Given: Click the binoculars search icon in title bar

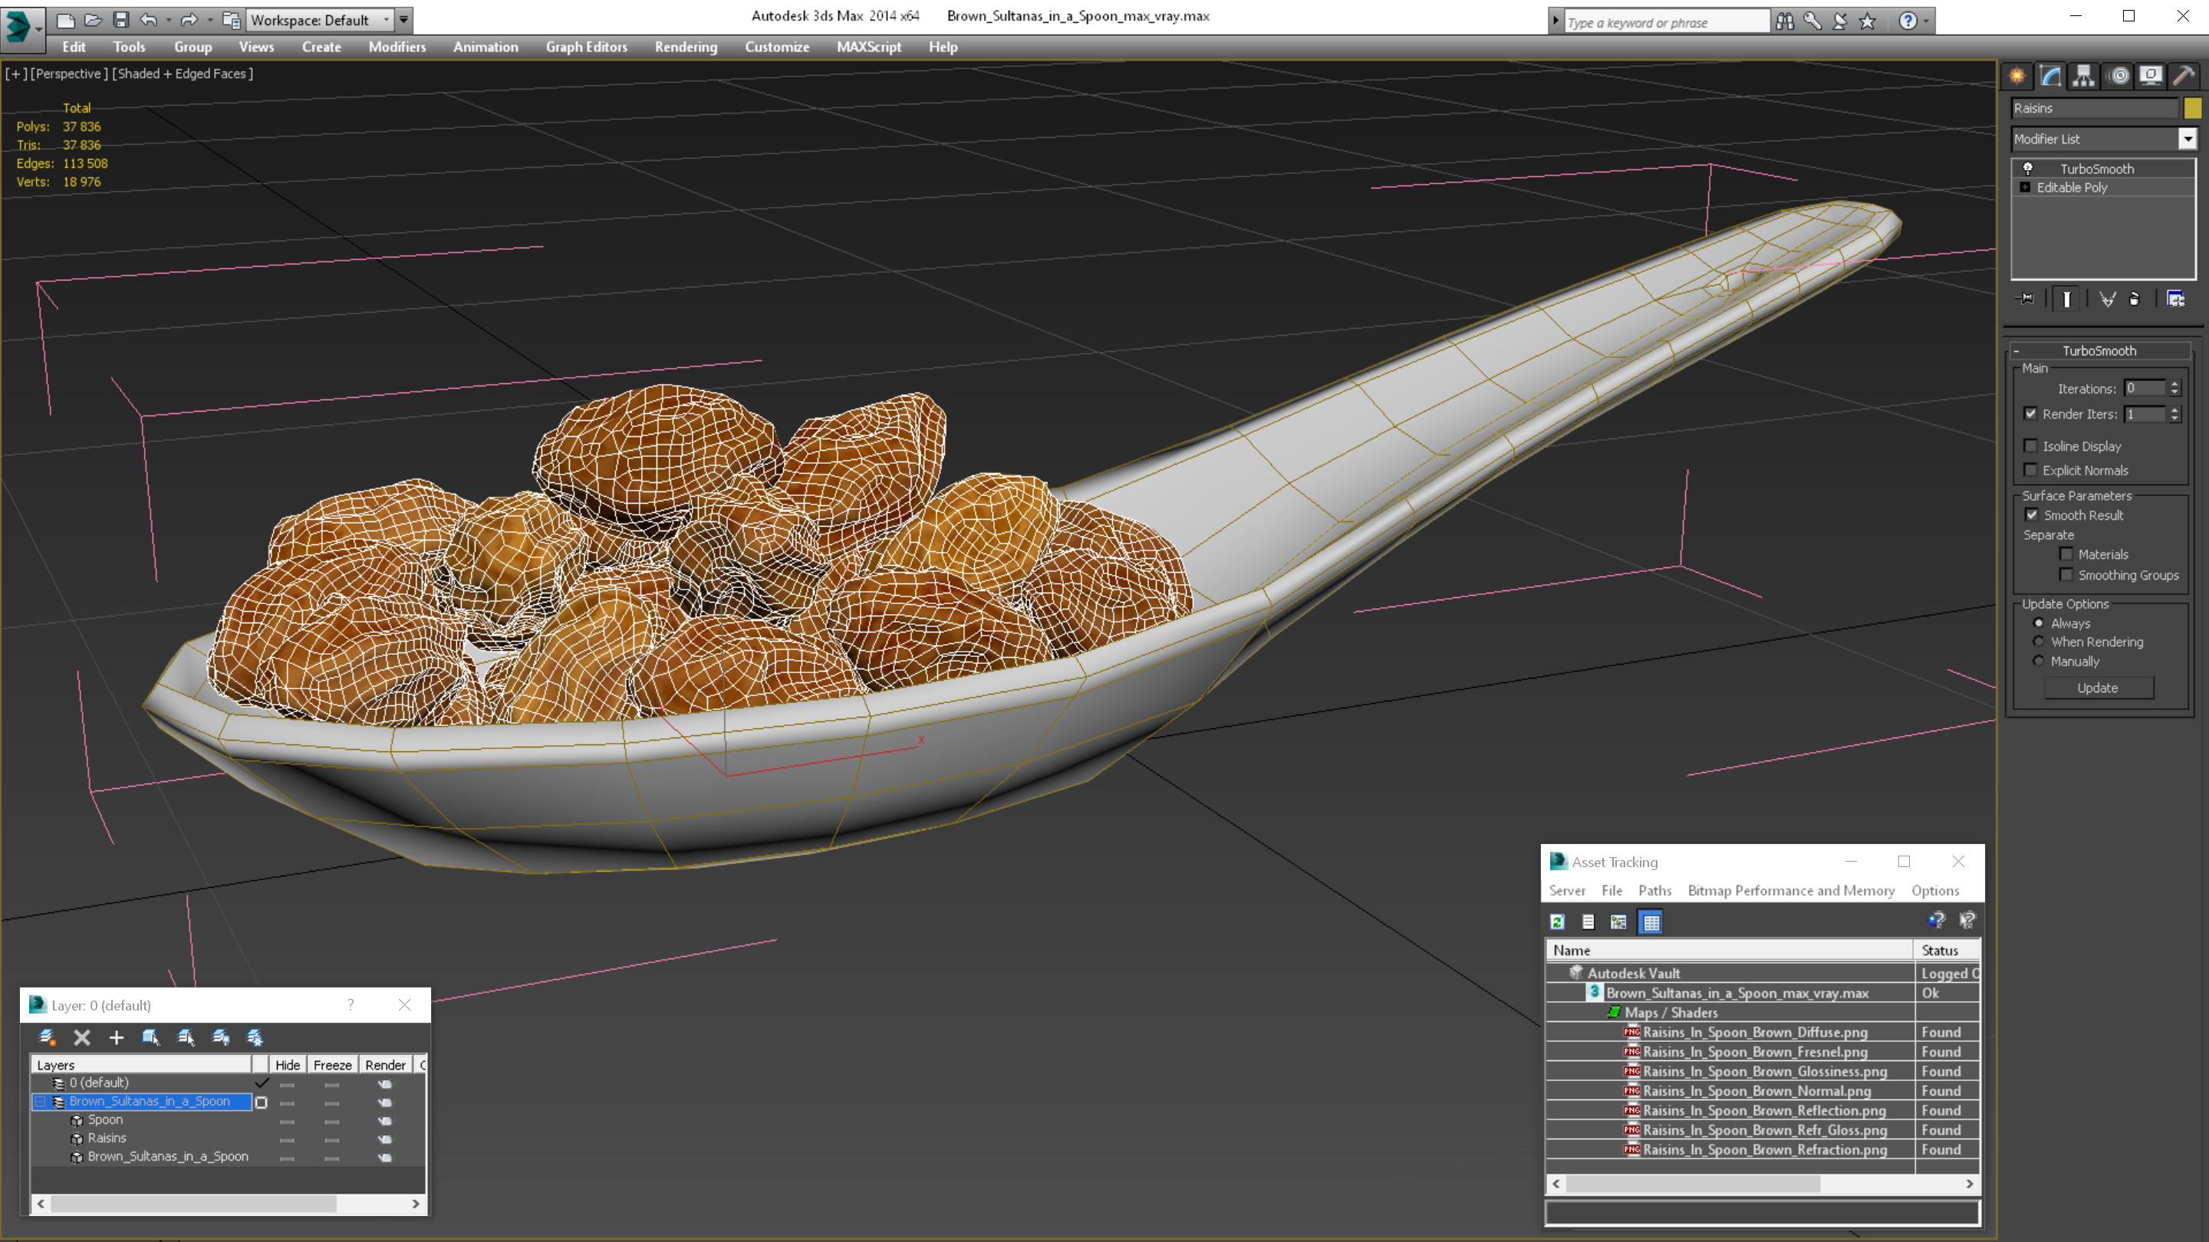Looking at the screenshot, I should point(1785,21).
